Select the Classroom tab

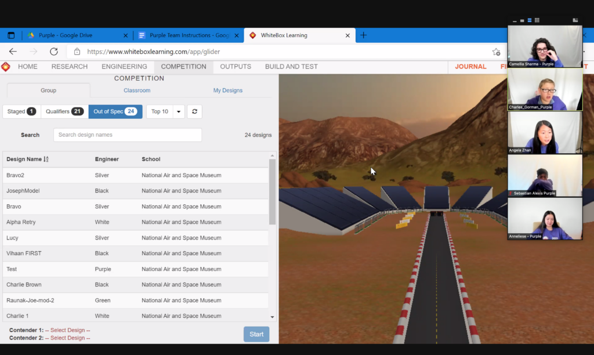tap(137, 90)
